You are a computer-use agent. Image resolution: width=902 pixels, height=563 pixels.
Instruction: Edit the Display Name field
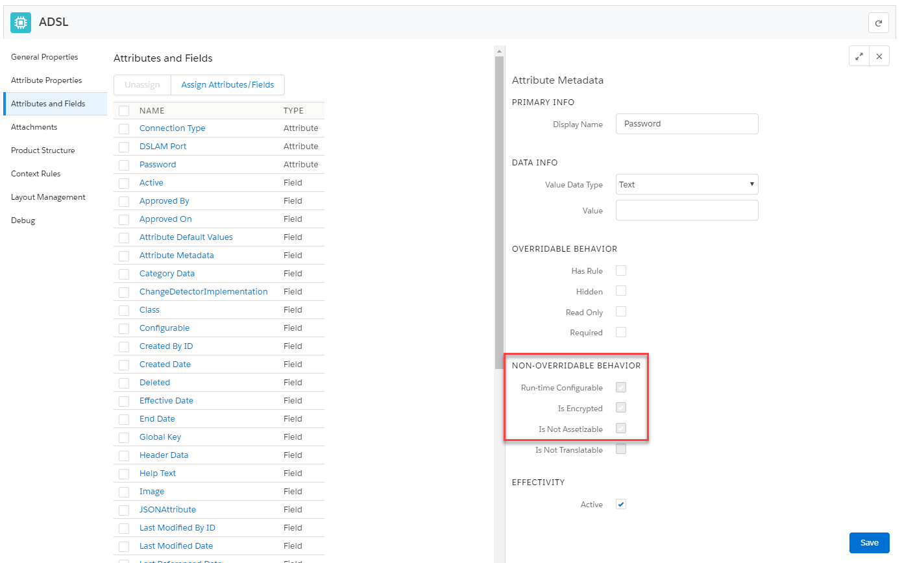[687, 124]
